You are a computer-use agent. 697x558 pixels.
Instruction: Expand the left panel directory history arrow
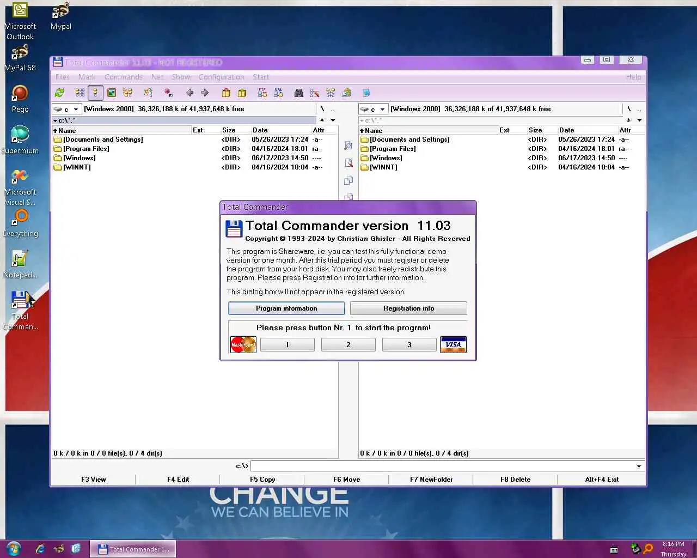pyautogui.click(x=333, y=120)
